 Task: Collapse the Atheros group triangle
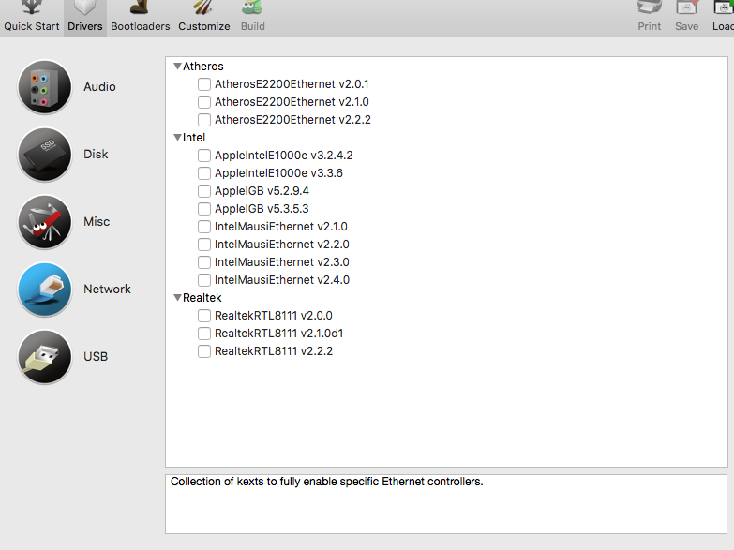click(177, 66)
